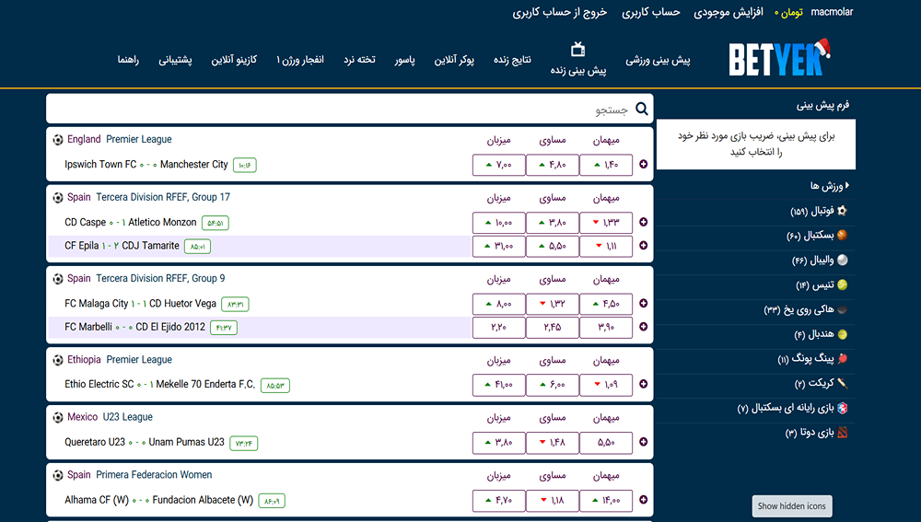The image size is (921, 522).
Task: Click the basketball icon in sports sidebar
Action: coord(843,236)
